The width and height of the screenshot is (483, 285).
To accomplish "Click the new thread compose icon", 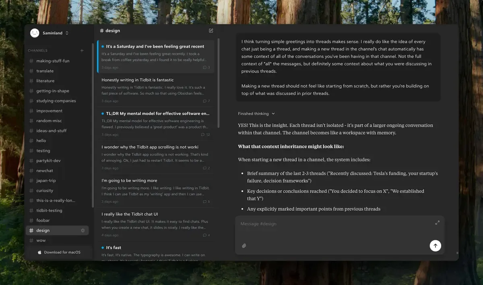I will click(211, 31).
